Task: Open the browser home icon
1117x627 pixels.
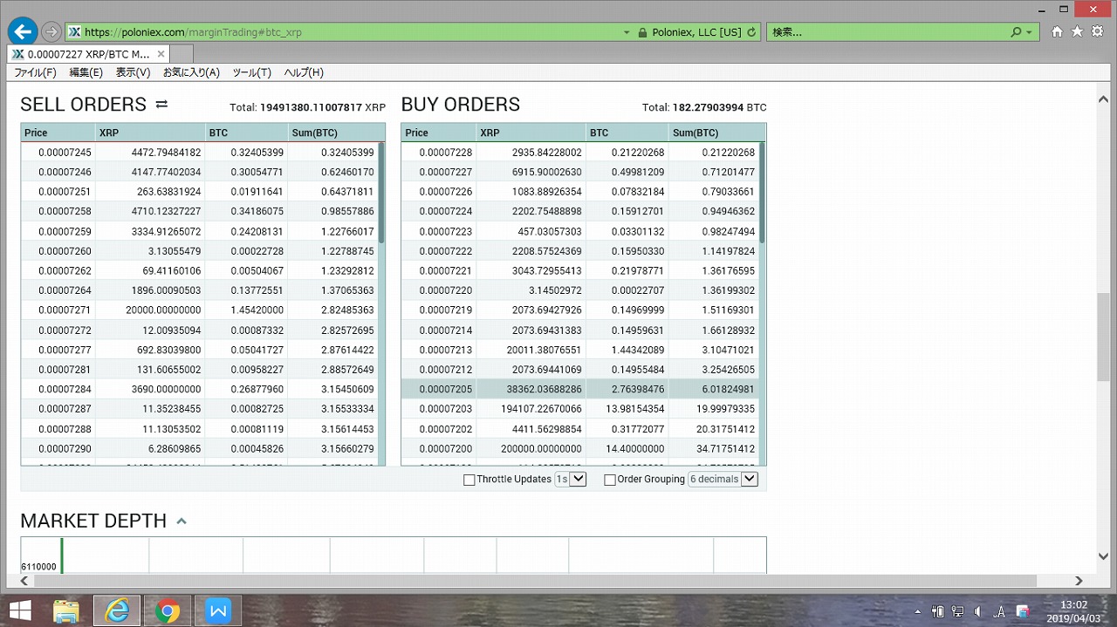Action: 1057,32
